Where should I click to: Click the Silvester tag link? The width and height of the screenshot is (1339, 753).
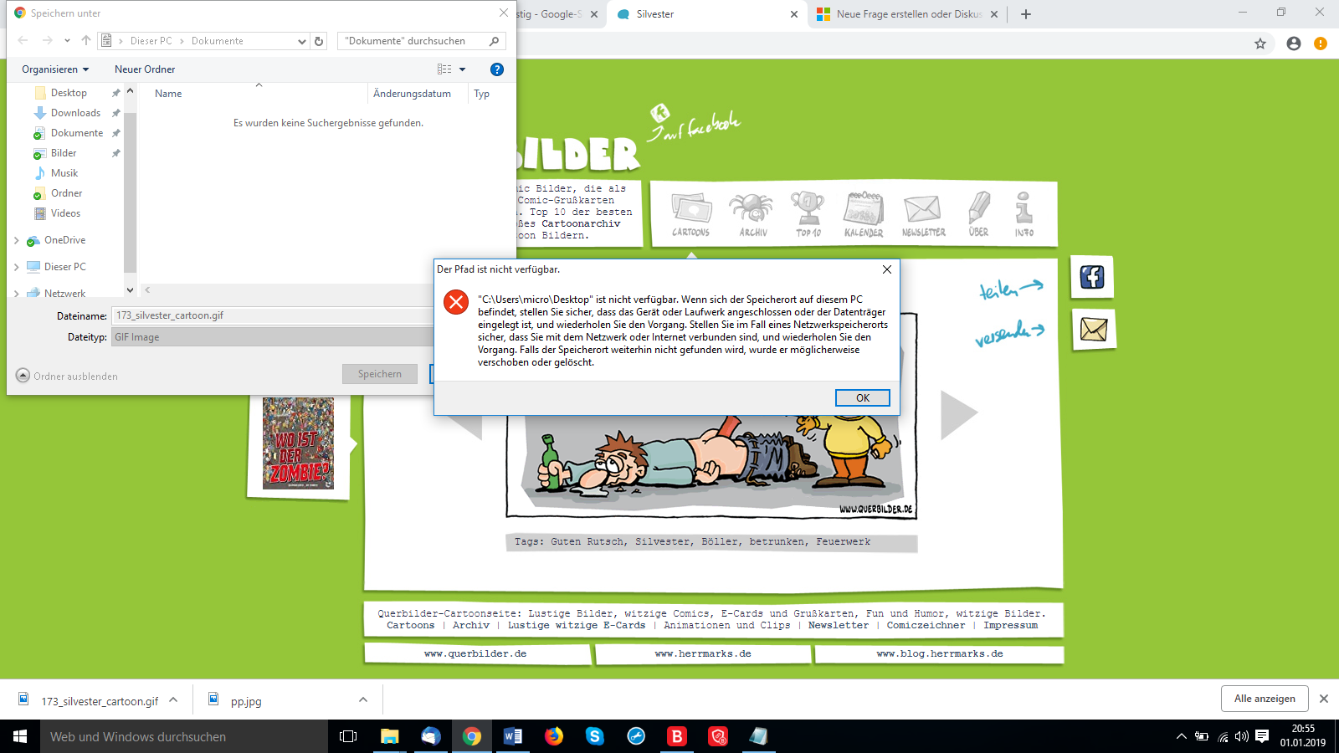[x=662, y=541]
